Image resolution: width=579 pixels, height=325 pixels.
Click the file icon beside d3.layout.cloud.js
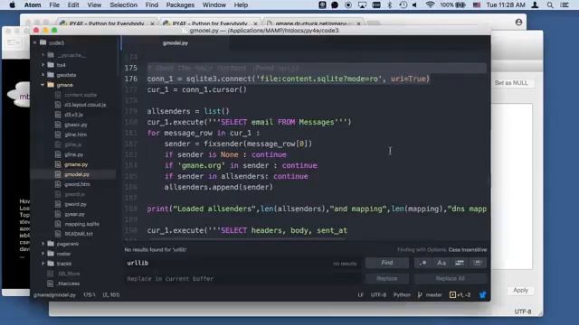(x=58, y=105)
